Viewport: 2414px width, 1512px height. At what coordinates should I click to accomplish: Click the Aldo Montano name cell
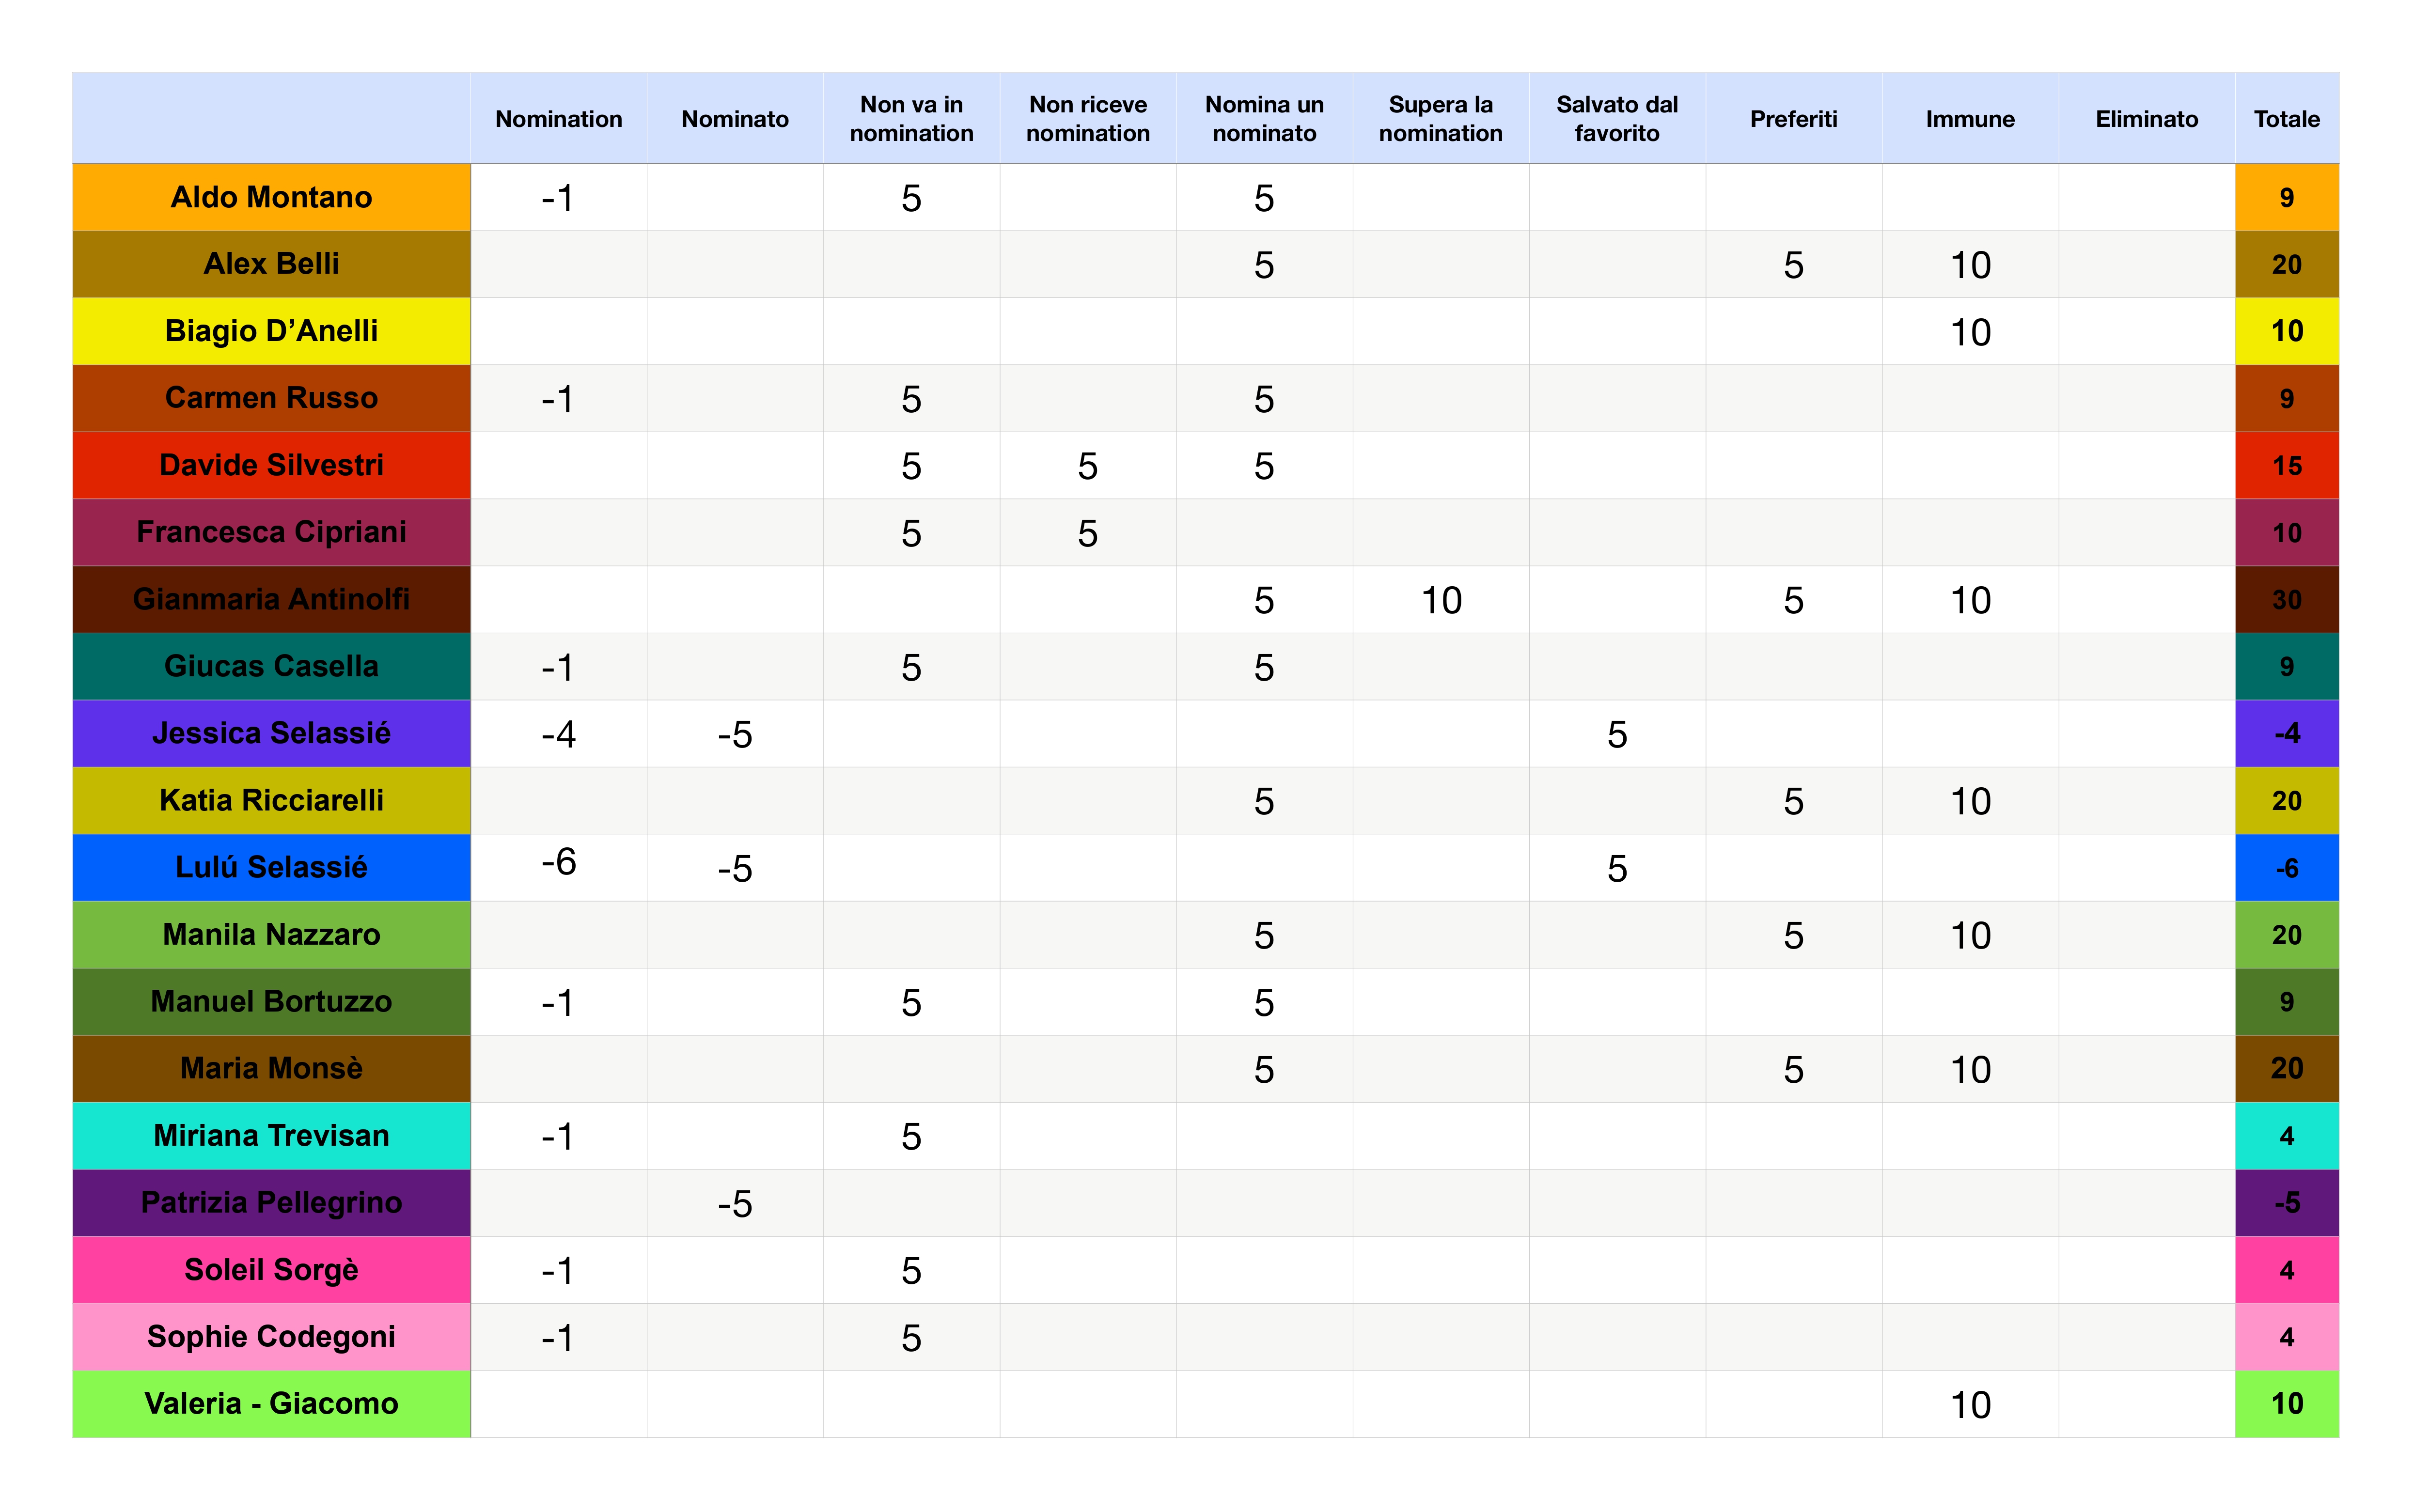pos(271,197)
